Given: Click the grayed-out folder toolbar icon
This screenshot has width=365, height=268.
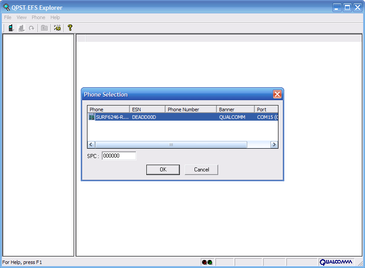Looking at the screenshot, I should (x=44, y=28).
